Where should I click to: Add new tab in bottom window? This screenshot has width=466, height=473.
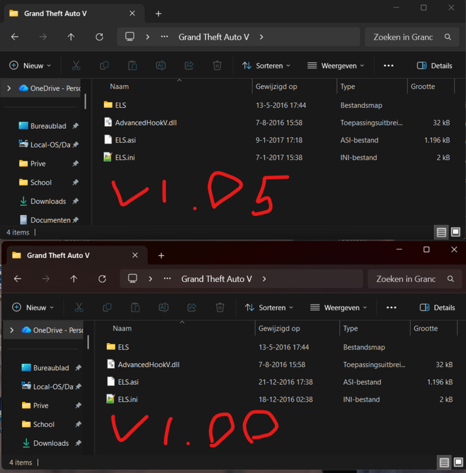(x=161, y=255)
